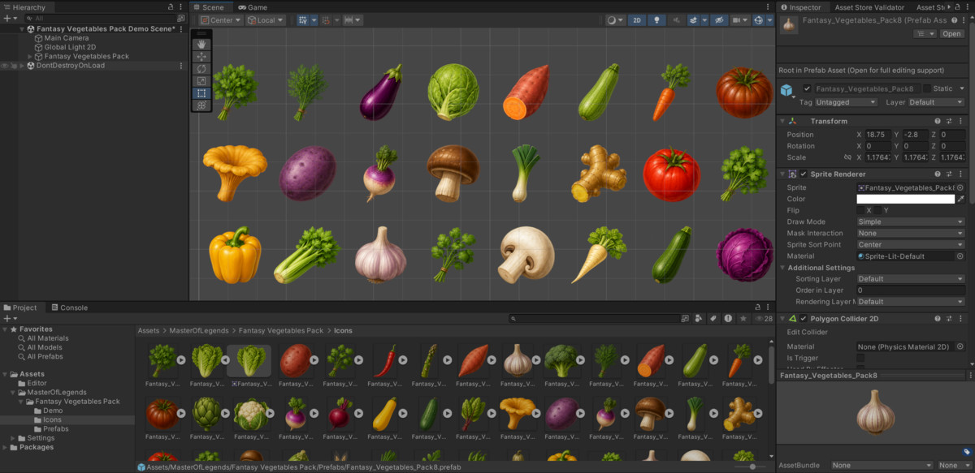Open Transform component presets icon
Viewport: 975px width, 473px height.
(x=948, y=121)
